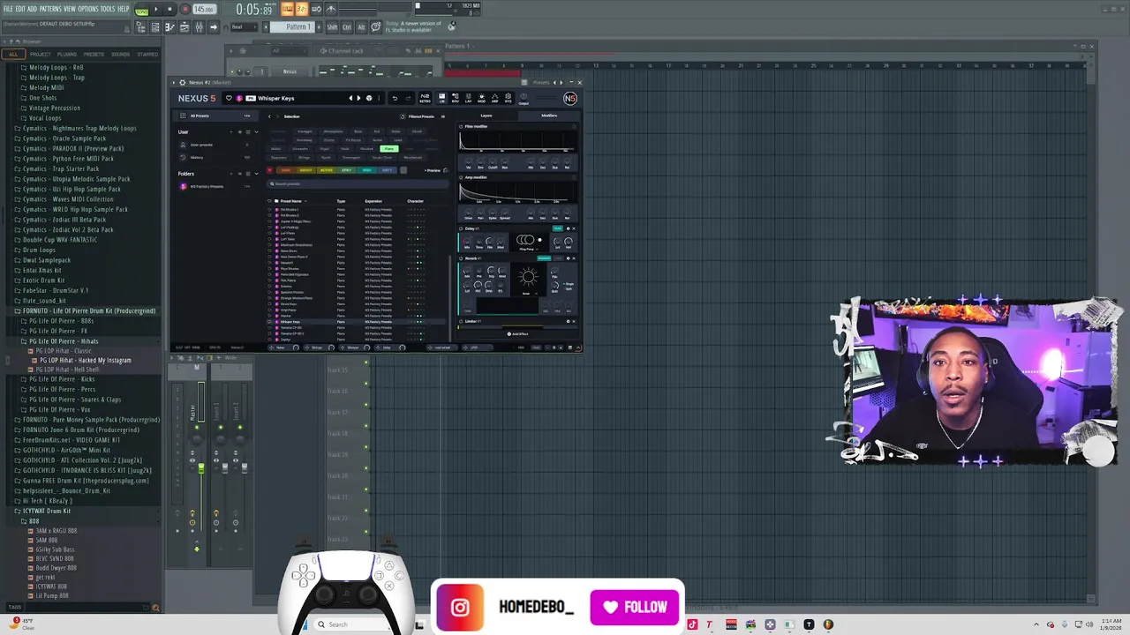
Task: Bypass the Delay effect power toggle
Action: [x=461, y=228]
